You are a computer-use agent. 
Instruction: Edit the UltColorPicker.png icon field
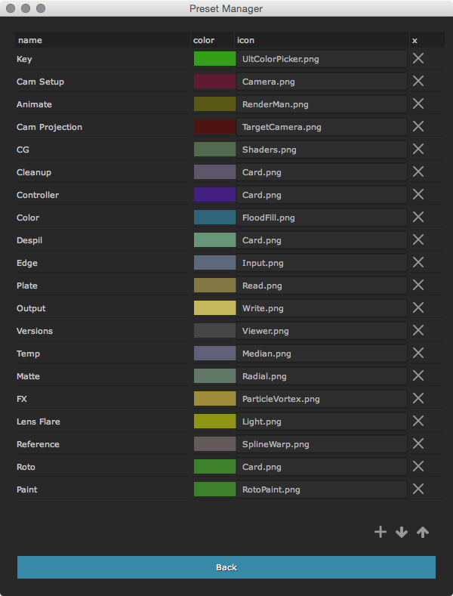point(322,59)
